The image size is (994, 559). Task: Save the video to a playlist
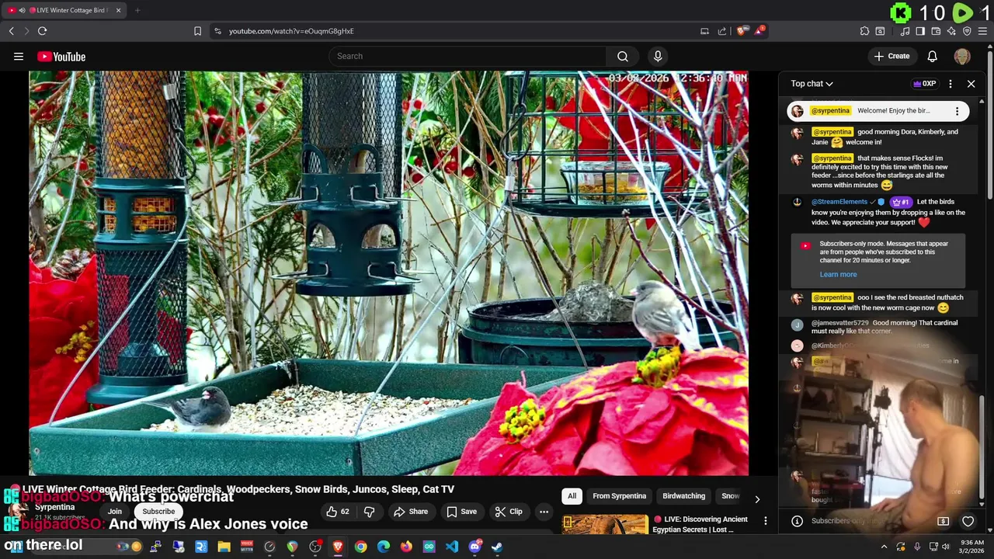(x=461, y=512)
